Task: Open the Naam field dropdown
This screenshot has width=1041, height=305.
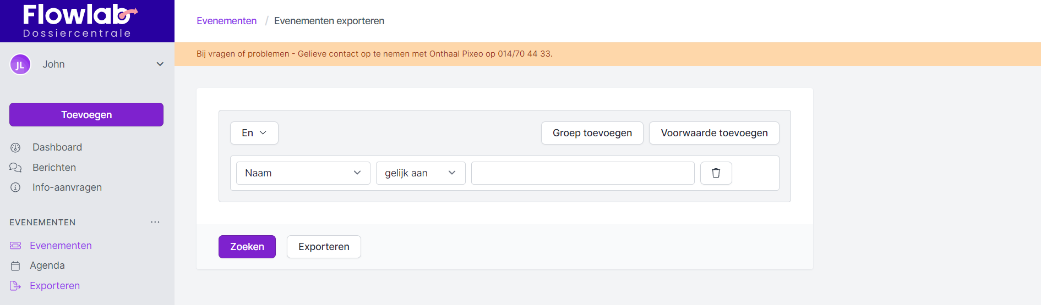Action: pyautogui.click(x=303, y=173)
